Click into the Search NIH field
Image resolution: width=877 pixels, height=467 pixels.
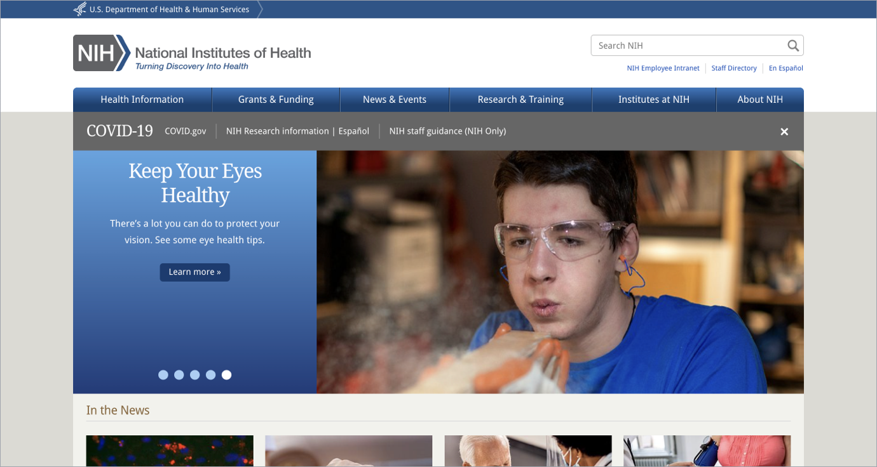tap(686, 46)
